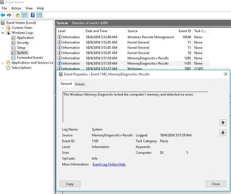The height and width of the screenshot is (194, 231).
Task: Collapse the Windows Logs tree node
Action: point(3,33)
